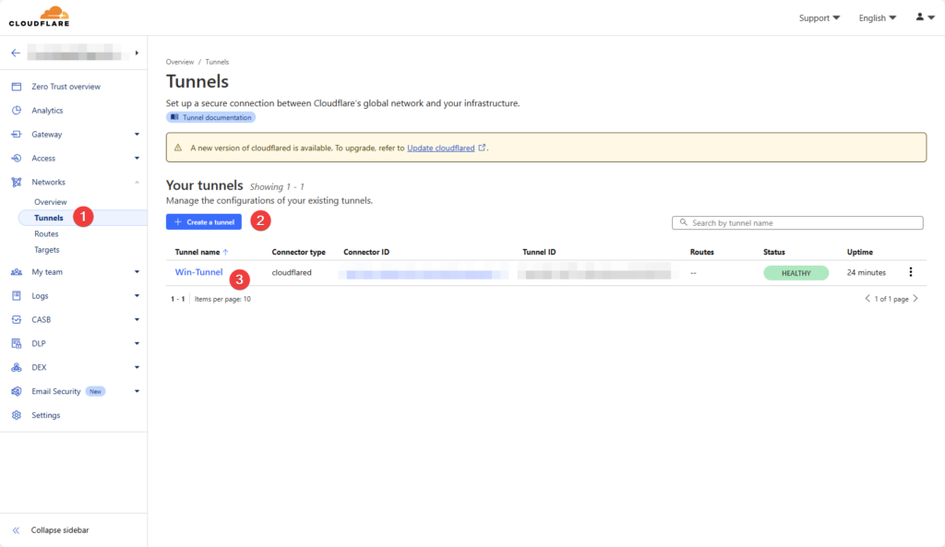This screenshot has width=945, height=547.
Task: Click the search magnifier icon
Action: (x=684, y=222)
